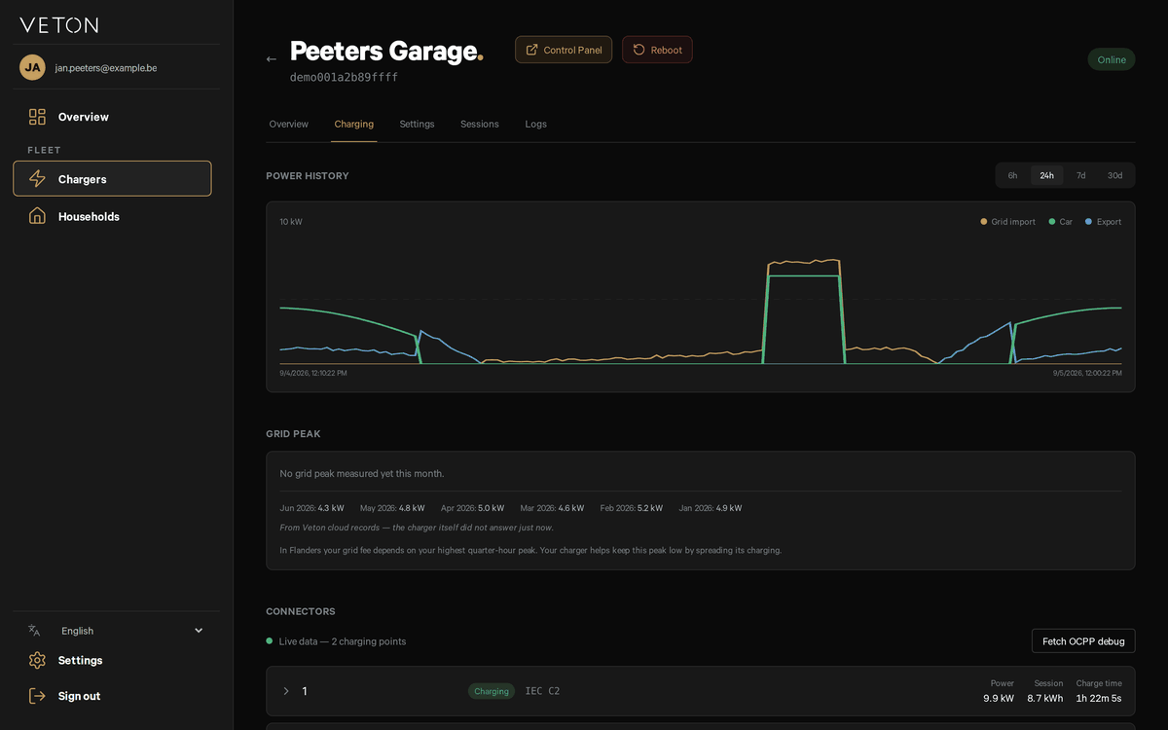
Task: Click the Overview grid icon in sidebar
Action: click(37, 117)
